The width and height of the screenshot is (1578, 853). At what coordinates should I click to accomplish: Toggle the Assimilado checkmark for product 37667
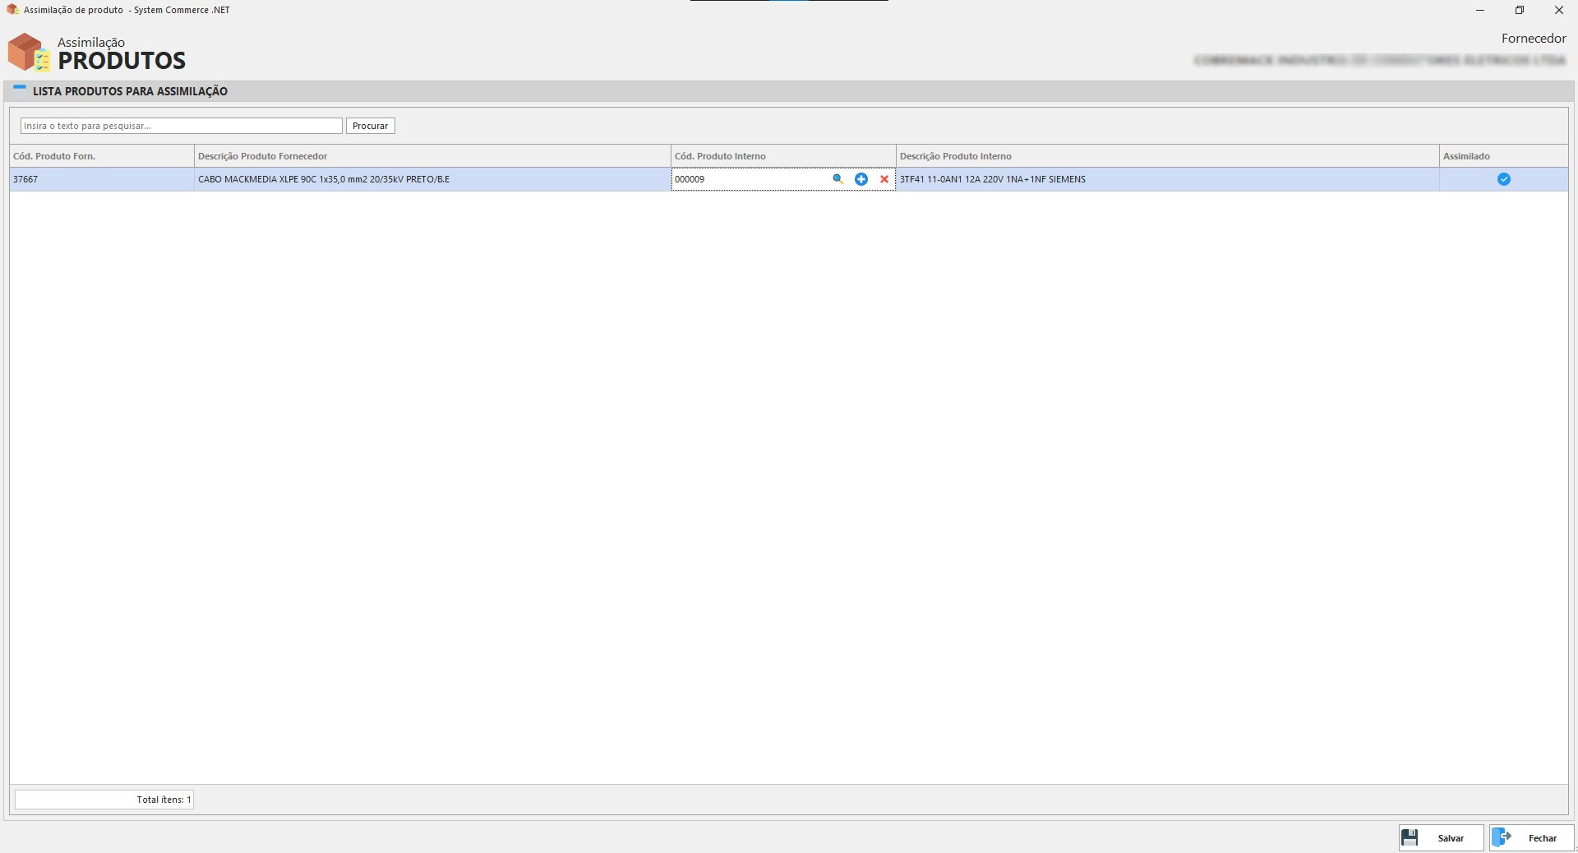click(1503, 179)
